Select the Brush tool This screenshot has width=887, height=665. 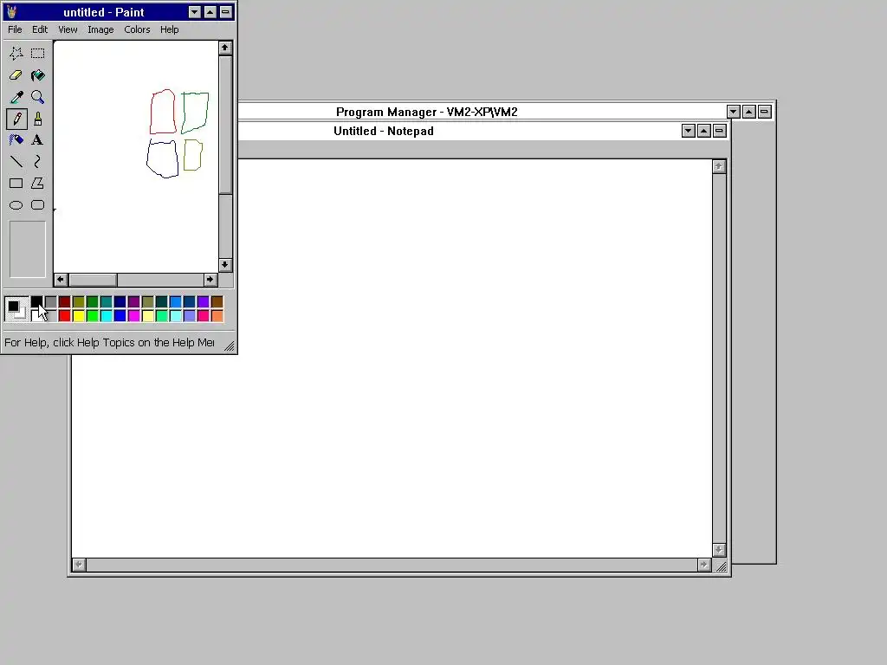(38, 119)
